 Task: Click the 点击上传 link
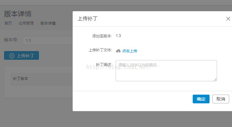click(x=130, y=51)
